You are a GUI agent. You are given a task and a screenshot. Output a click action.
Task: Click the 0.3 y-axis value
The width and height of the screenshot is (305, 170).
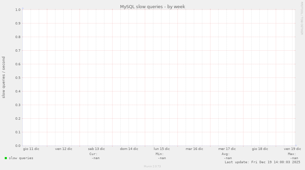[x=18, y=105]
